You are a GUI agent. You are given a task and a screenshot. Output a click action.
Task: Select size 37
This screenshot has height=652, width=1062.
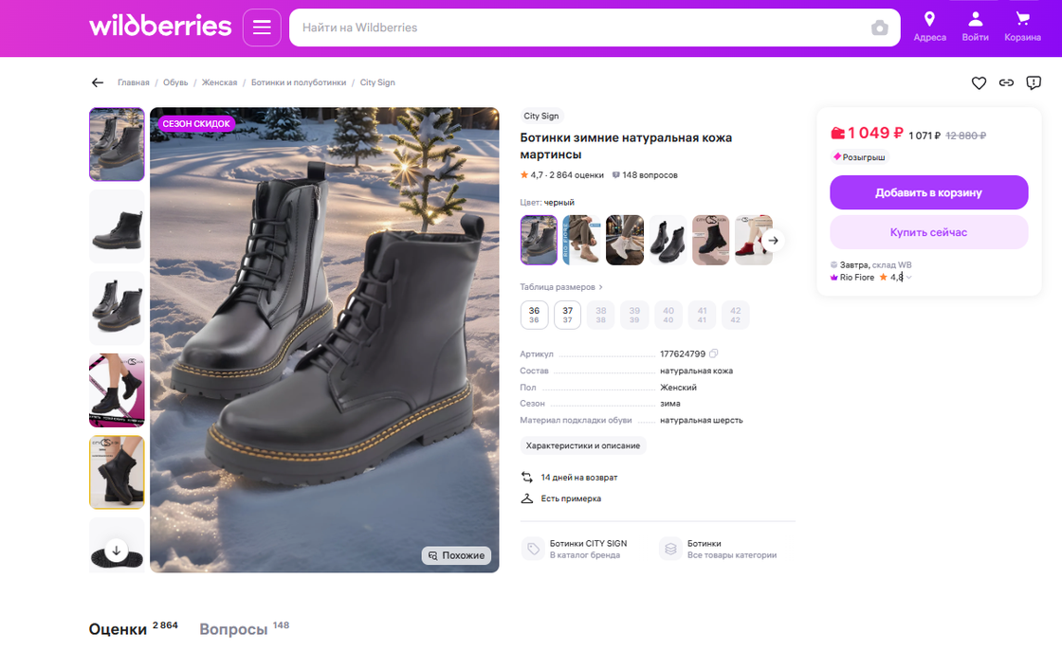567,314
